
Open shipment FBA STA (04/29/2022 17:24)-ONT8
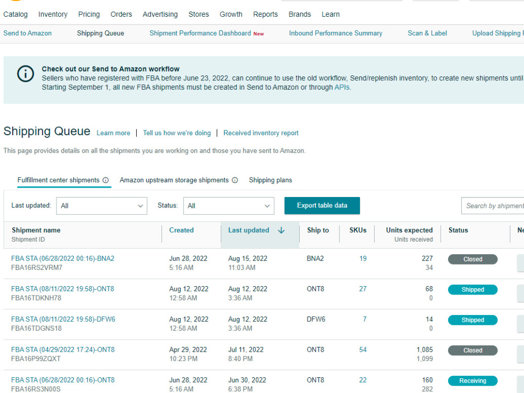[63, 350]
